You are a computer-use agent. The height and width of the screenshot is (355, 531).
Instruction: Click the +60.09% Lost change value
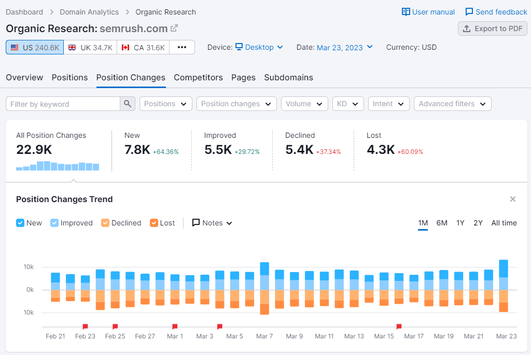(x=410, y=152)
